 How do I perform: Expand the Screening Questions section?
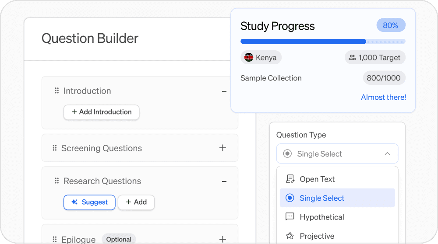(x=223, y=148)
